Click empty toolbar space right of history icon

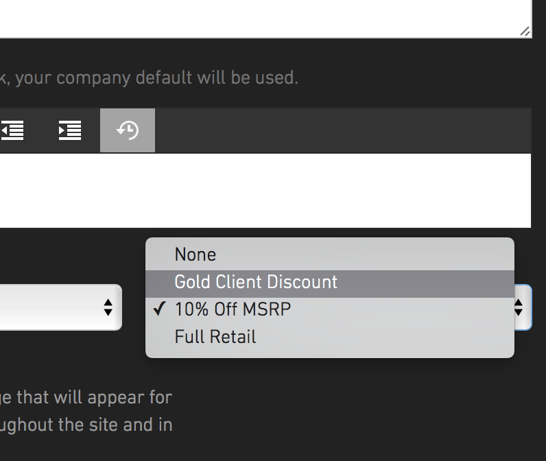(343, 130)
